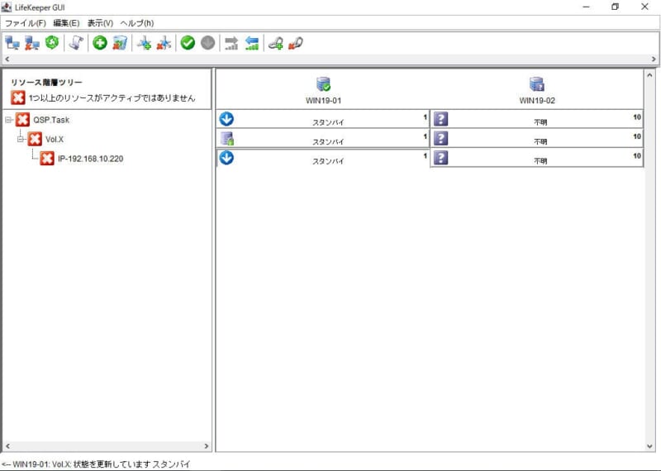Click the Add Dependency icon in toolbar
Screen dimensions: 661x471
[x=145, y=43]
